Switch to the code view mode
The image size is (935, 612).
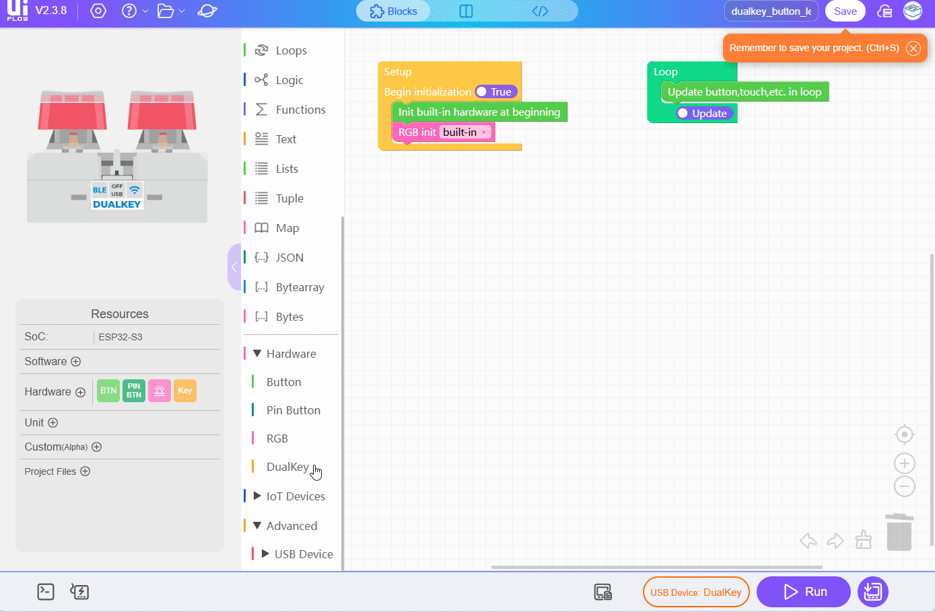(540, 11)
